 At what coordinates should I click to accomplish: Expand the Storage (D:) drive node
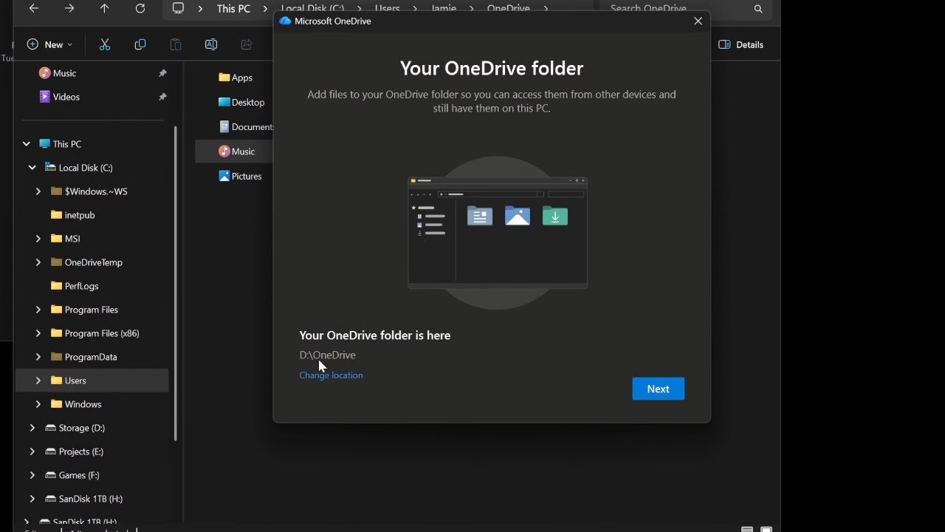32,428
